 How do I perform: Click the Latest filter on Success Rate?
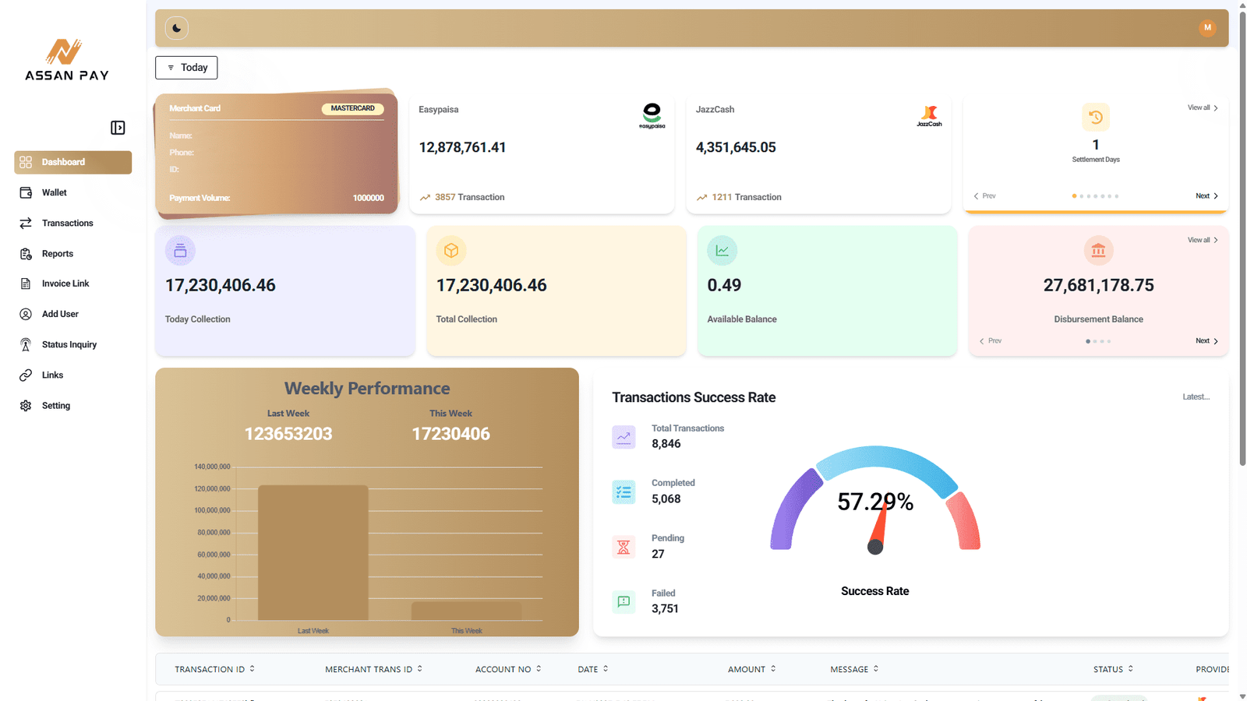pos(1196,397)
